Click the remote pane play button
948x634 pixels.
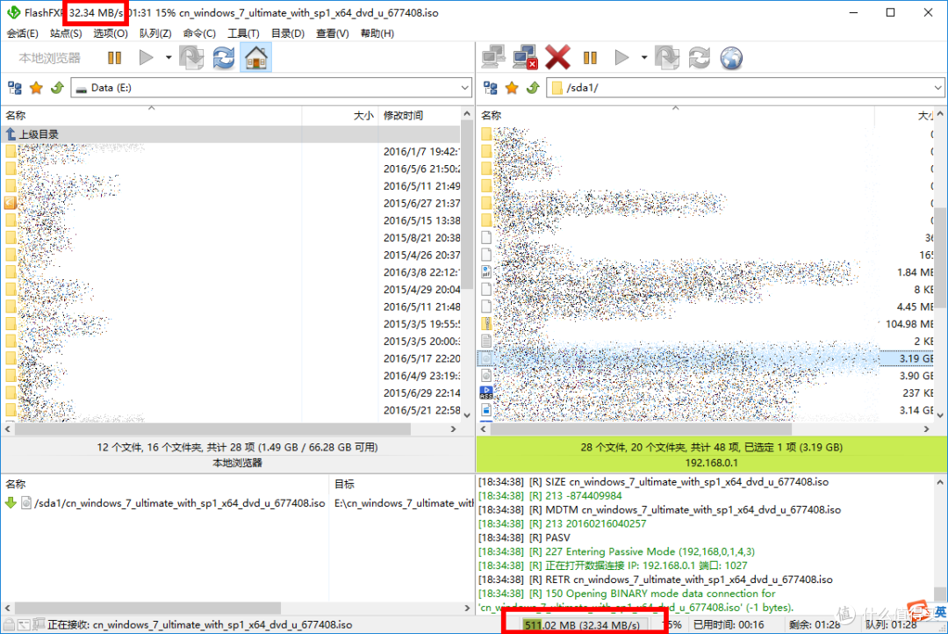(621, 58)
